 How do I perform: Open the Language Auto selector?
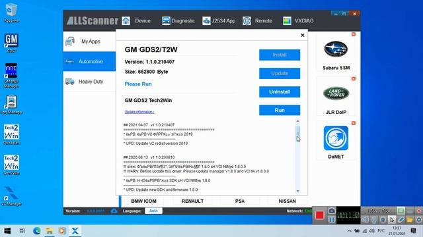click(x=153, y=211)
